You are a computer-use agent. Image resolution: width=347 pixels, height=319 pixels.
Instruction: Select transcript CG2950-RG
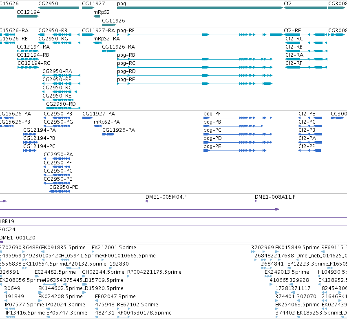click(59, 43)
